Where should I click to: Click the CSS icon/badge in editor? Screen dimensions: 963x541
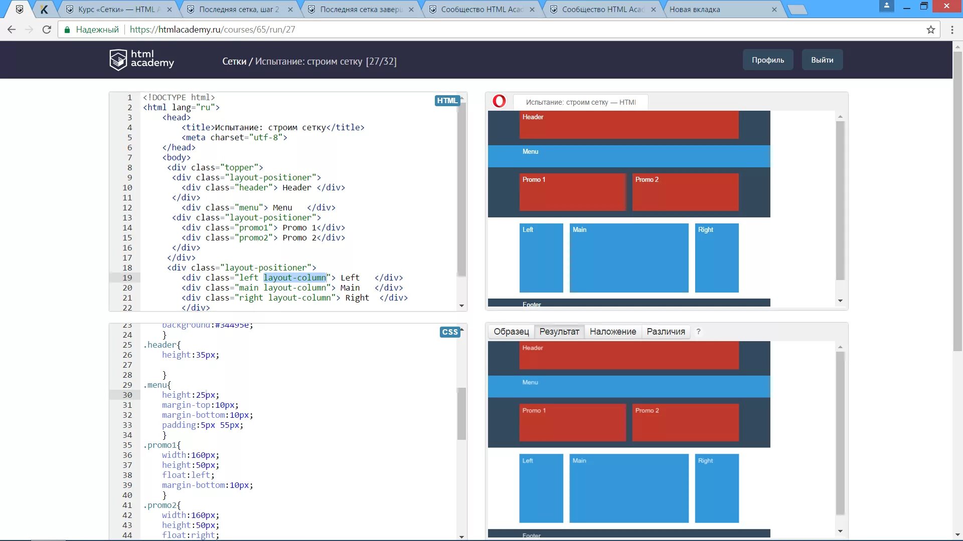tap(450, 332)
